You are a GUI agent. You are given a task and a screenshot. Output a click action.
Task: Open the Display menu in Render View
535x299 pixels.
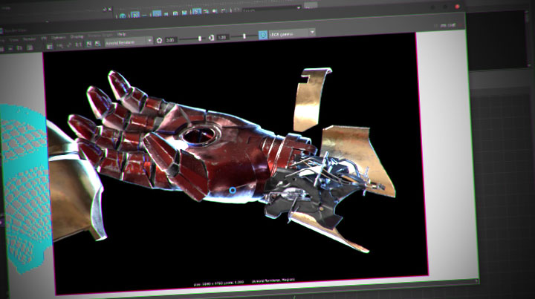[77, 37]
